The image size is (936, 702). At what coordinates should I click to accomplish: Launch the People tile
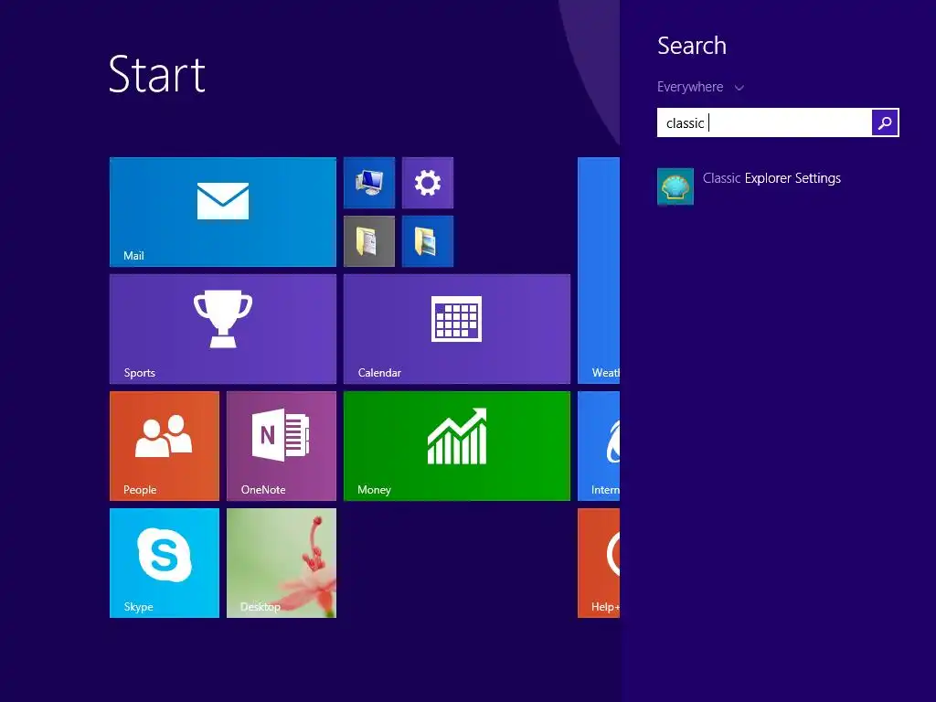point(165,446)
